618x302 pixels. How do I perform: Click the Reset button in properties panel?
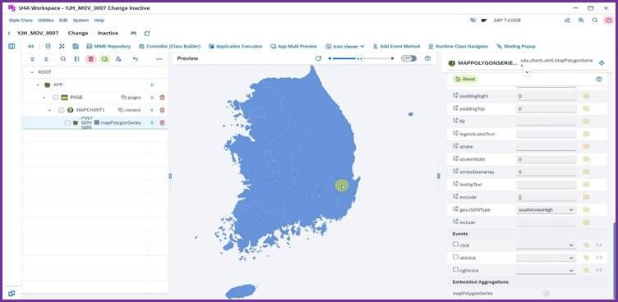465,79
